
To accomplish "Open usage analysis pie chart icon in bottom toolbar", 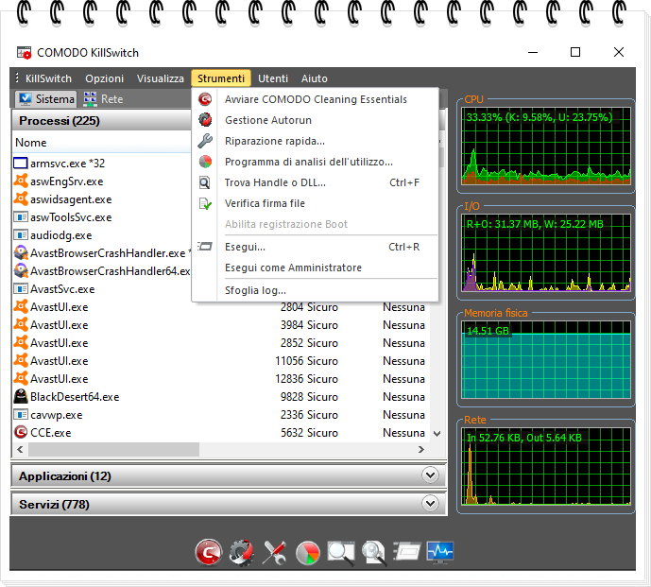I will [308, 553].
